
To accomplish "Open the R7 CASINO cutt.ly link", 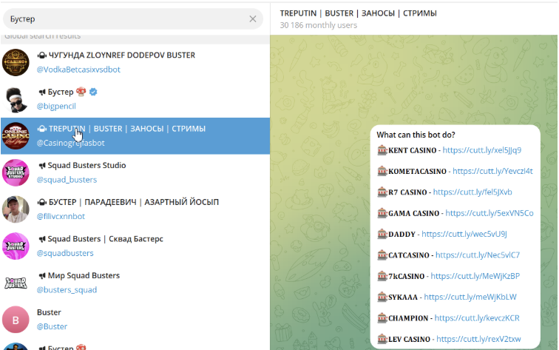I will [472, 192].
